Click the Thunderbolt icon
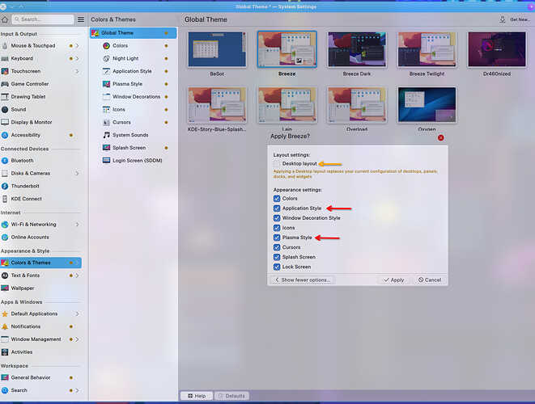Screen dimensions: 535x404 [5, 186]
